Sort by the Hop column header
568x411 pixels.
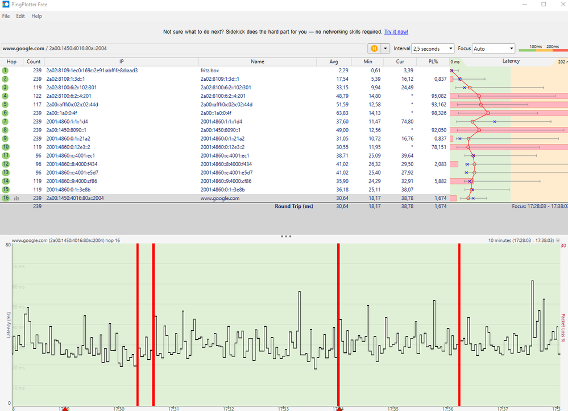(11, 61)
